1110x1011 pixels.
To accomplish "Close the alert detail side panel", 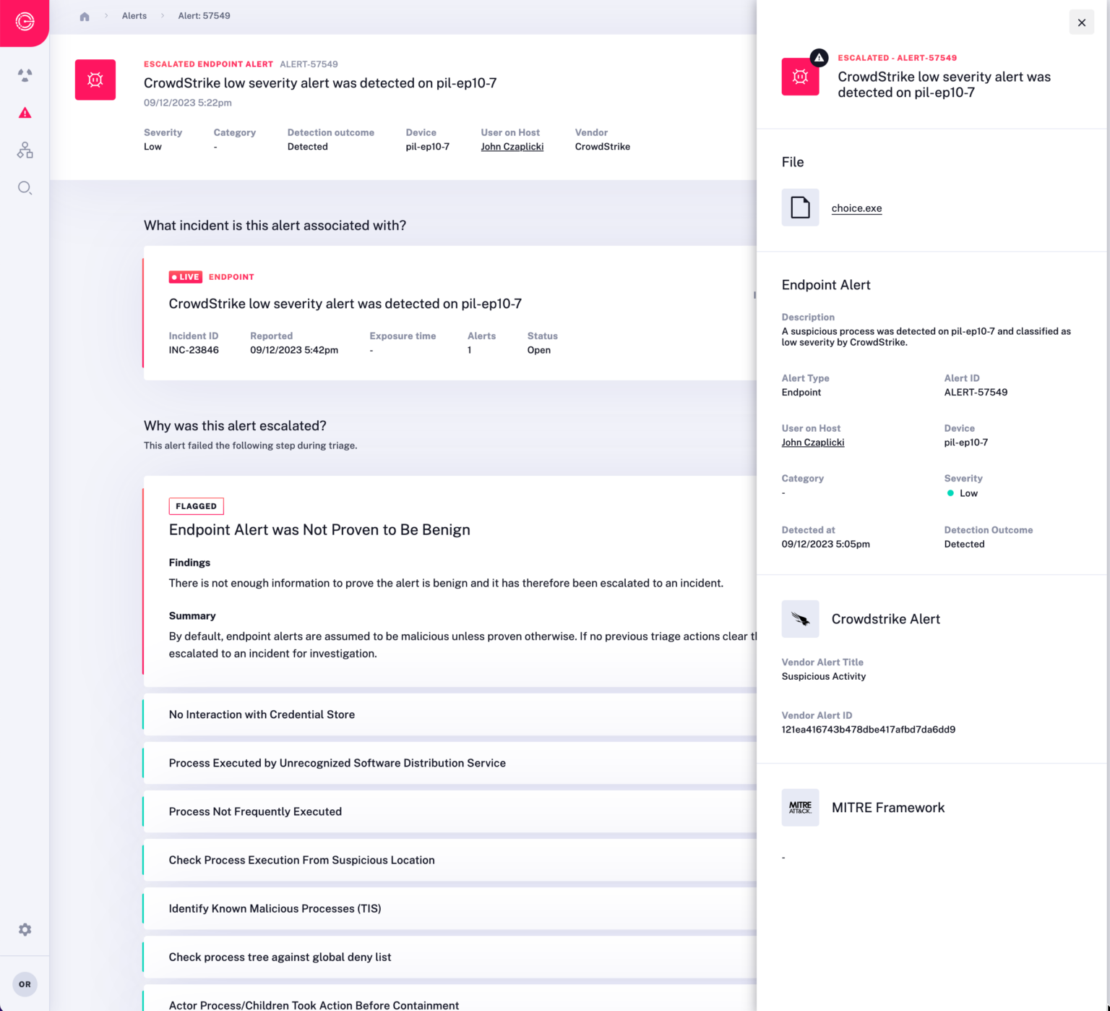I will (x=1081, y=22).
